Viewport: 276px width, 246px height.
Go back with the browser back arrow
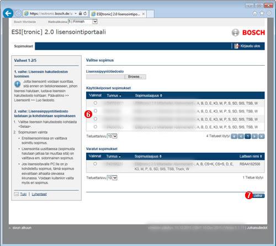click(8, 13)
